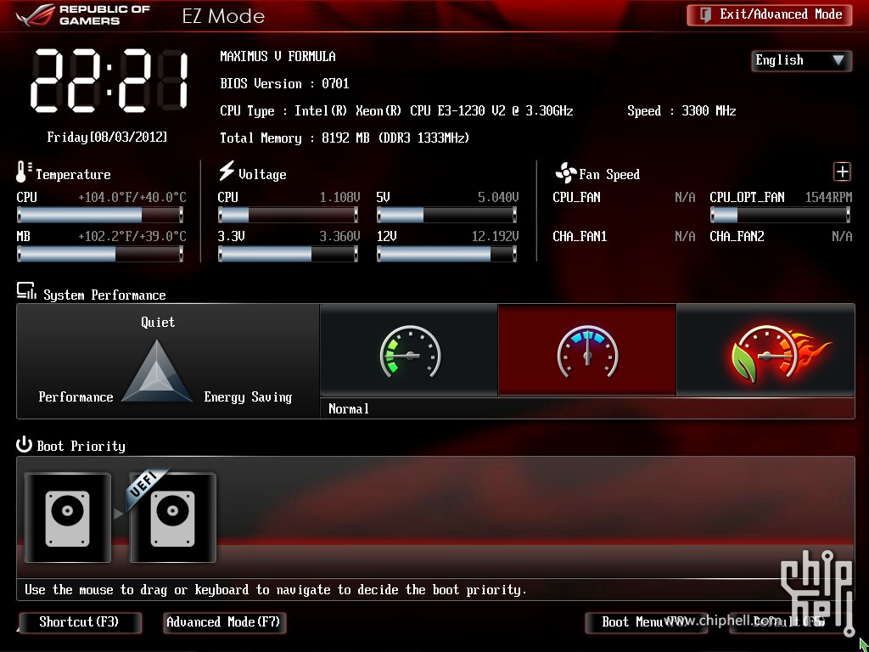
Task: Click the Normal mode description bar
Action: [x=587, y=408]
